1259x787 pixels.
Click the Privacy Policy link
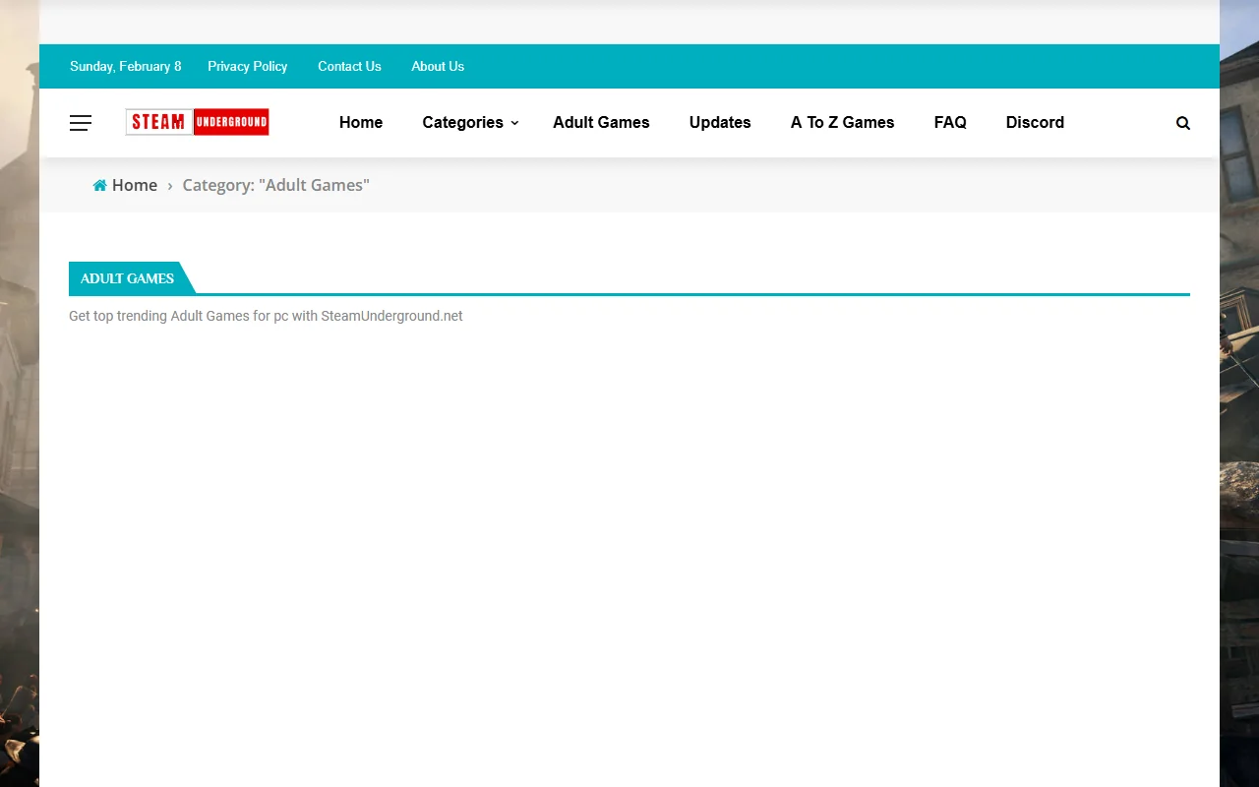(x=247, y=66)
